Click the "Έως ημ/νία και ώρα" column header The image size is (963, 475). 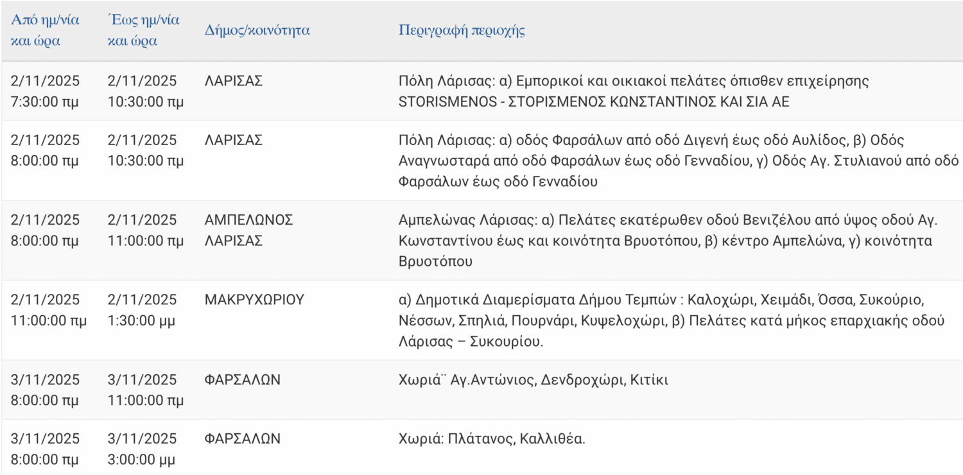pos(143,30)
